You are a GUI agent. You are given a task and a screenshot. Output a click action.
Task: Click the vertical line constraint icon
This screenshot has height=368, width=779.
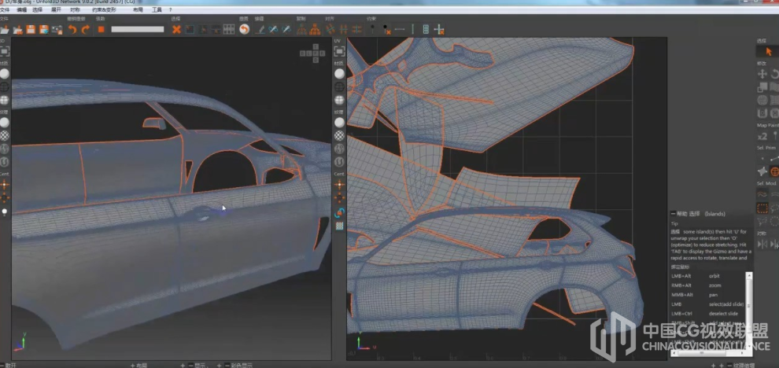pyautogui.click(x=412, y=30)
